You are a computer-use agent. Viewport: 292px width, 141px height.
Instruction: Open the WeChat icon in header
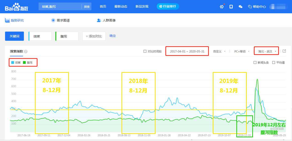(241, 7)
